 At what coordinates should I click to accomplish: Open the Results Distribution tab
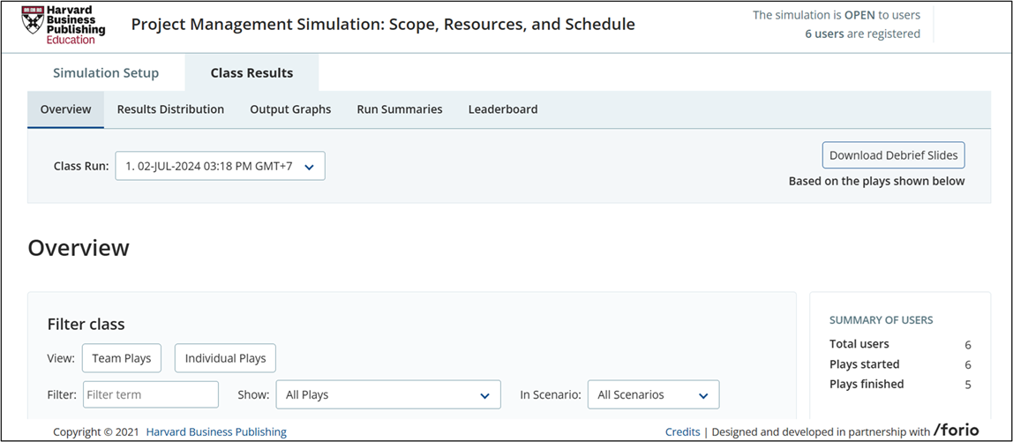pyautogui.click(x=170, y=109)
